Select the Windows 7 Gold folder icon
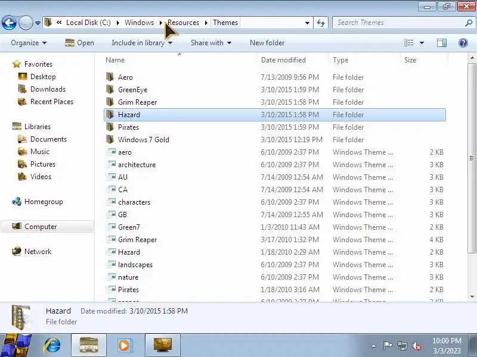This screenshot has width=477, height=357. [110, 139]
